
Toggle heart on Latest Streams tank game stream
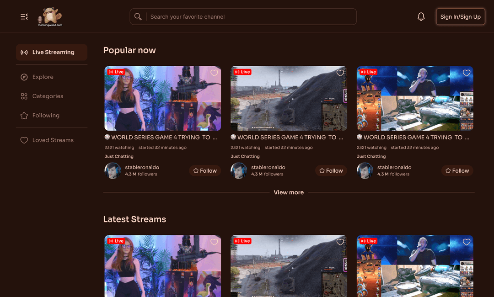tap(340, 242)
